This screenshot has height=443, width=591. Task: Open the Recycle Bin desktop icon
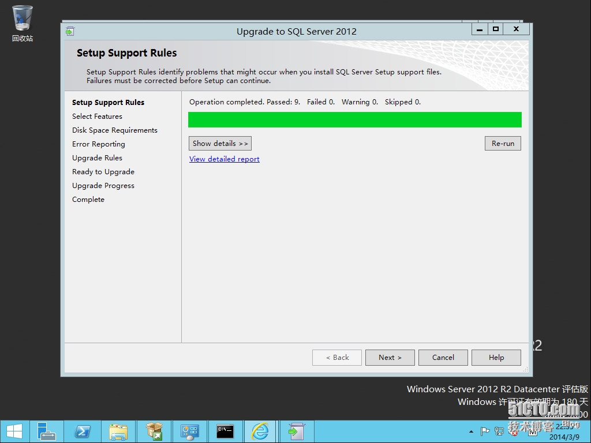click(x=23, y=23)
